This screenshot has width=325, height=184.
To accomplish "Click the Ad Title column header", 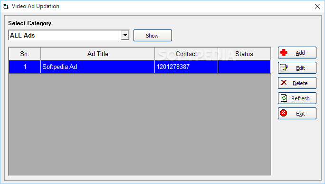I will [97, 54].
